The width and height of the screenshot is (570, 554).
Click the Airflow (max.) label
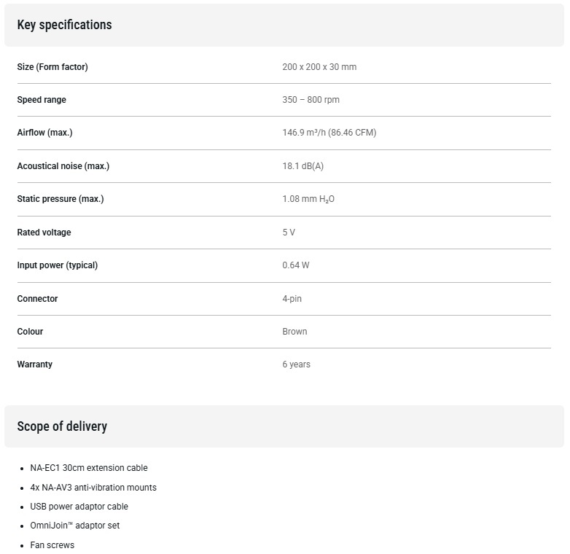coord(44,133)
